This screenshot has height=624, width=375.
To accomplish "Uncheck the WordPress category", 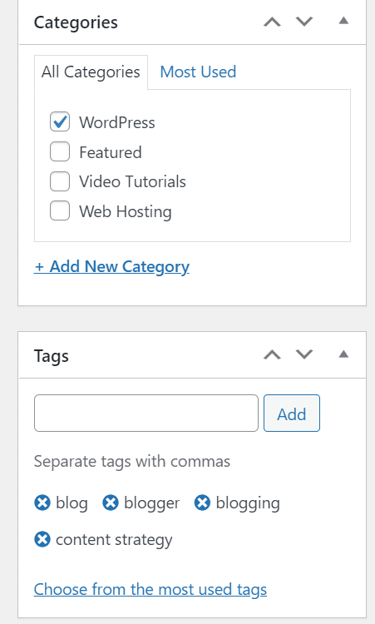I will 60,121.
